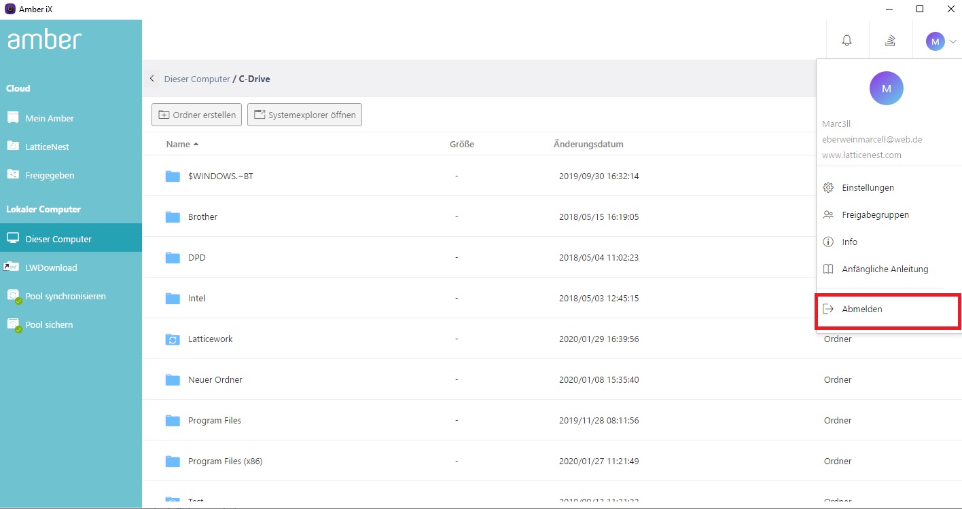
Task: Select the LatticeNest sidebar icon
Action: (13, 146)
